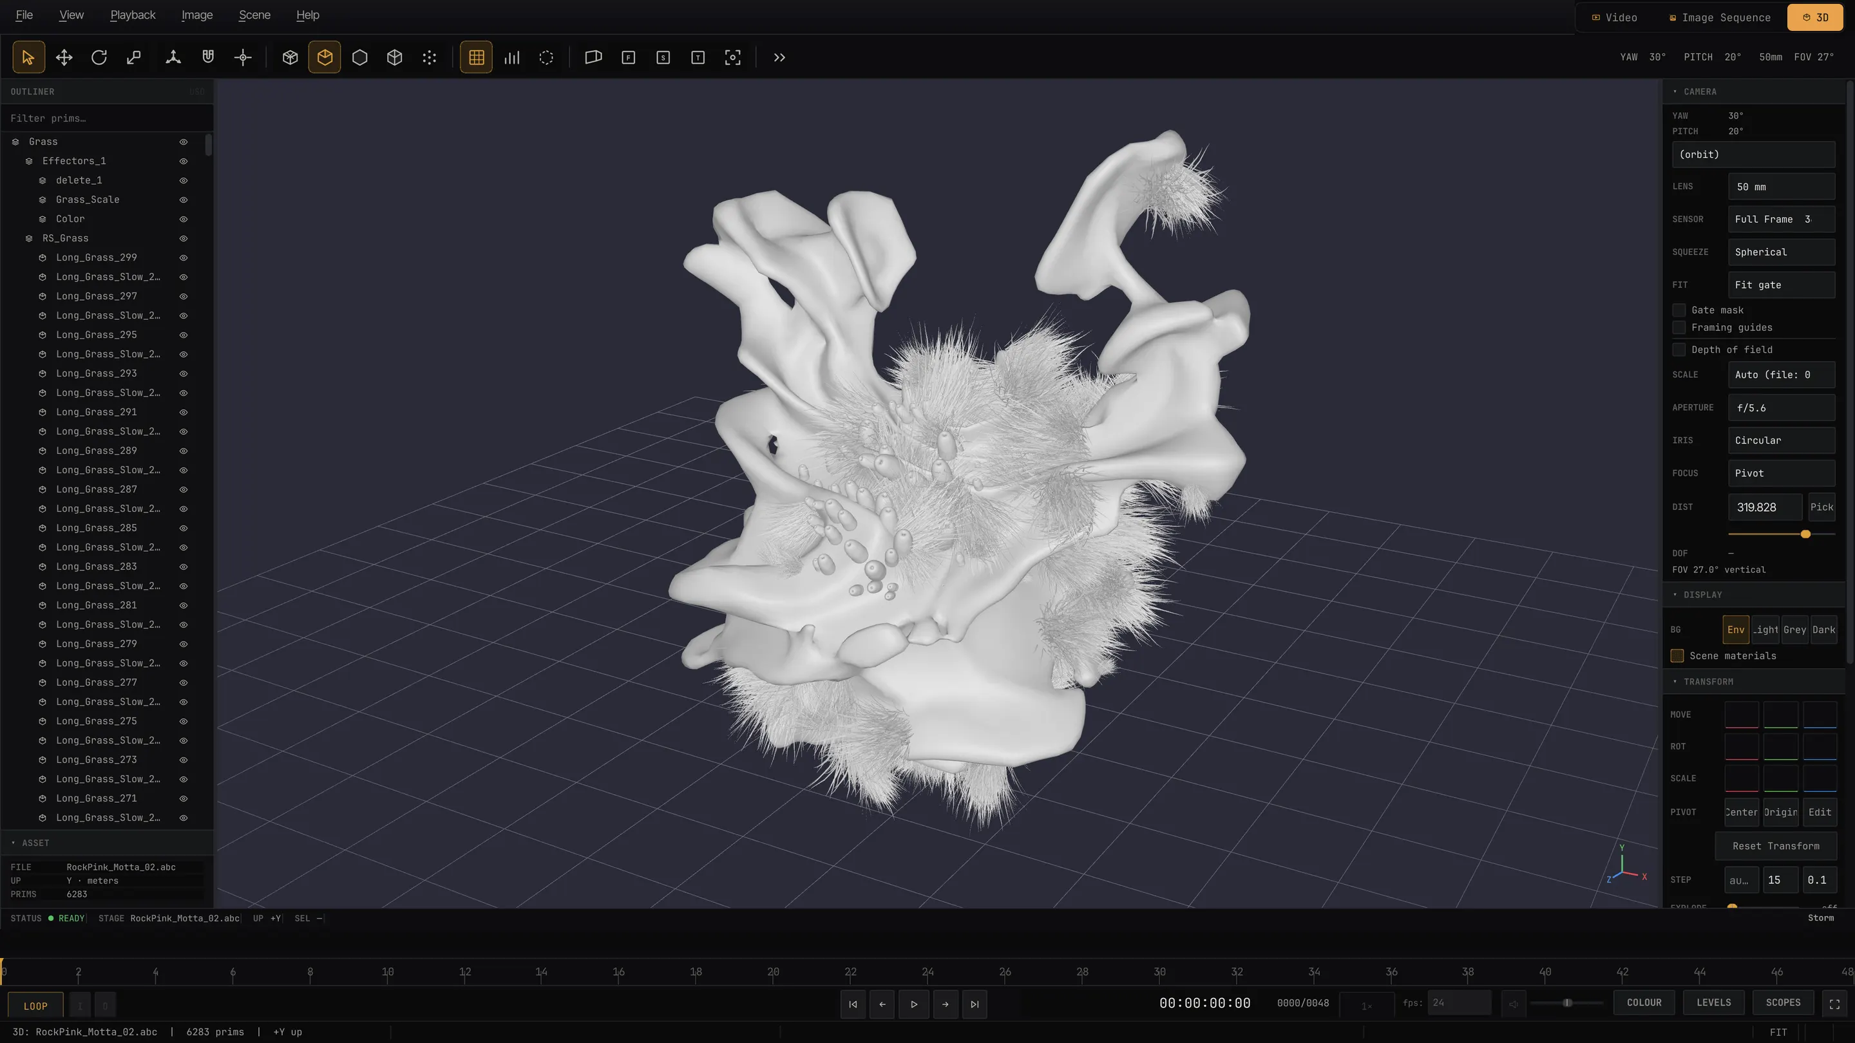The image size is (1855, 1043).
Task: Enable the magnet snap tool
Action: [x=208, y=57]
